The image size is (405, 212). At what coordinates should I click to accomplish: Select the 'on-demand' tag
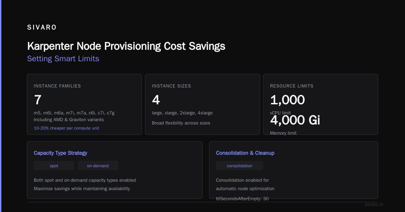tap(98, 166)
